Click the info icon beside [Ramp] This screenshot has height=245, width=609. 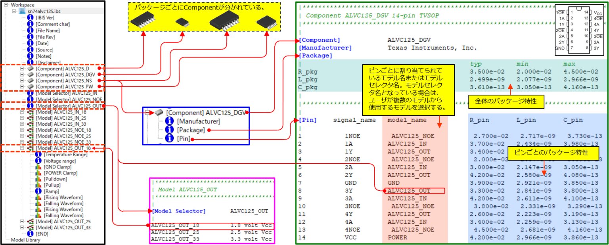click(38, 191)
